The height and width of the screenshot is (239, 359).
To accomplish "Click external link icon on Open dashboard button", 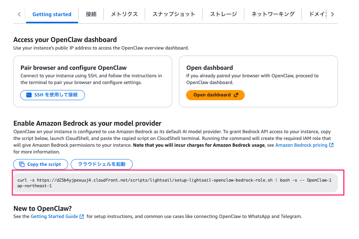I will pos(236,95).
